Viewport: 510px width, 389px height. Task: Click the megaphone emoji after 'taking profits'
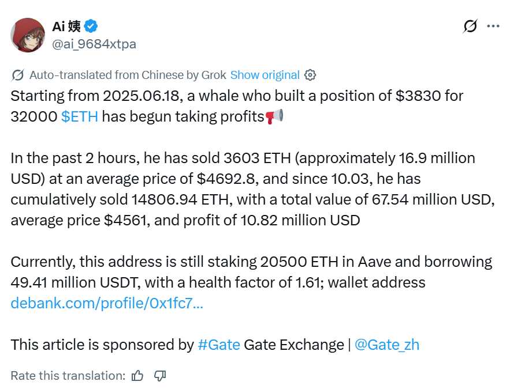pos(274,116)
